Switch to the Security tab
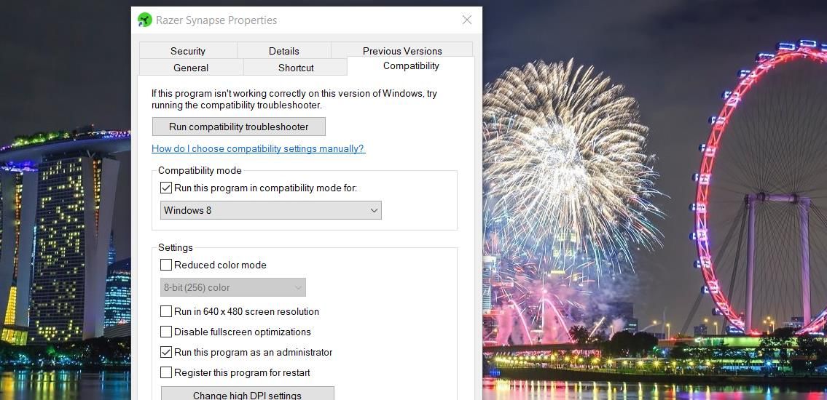 tap(188, 51)
